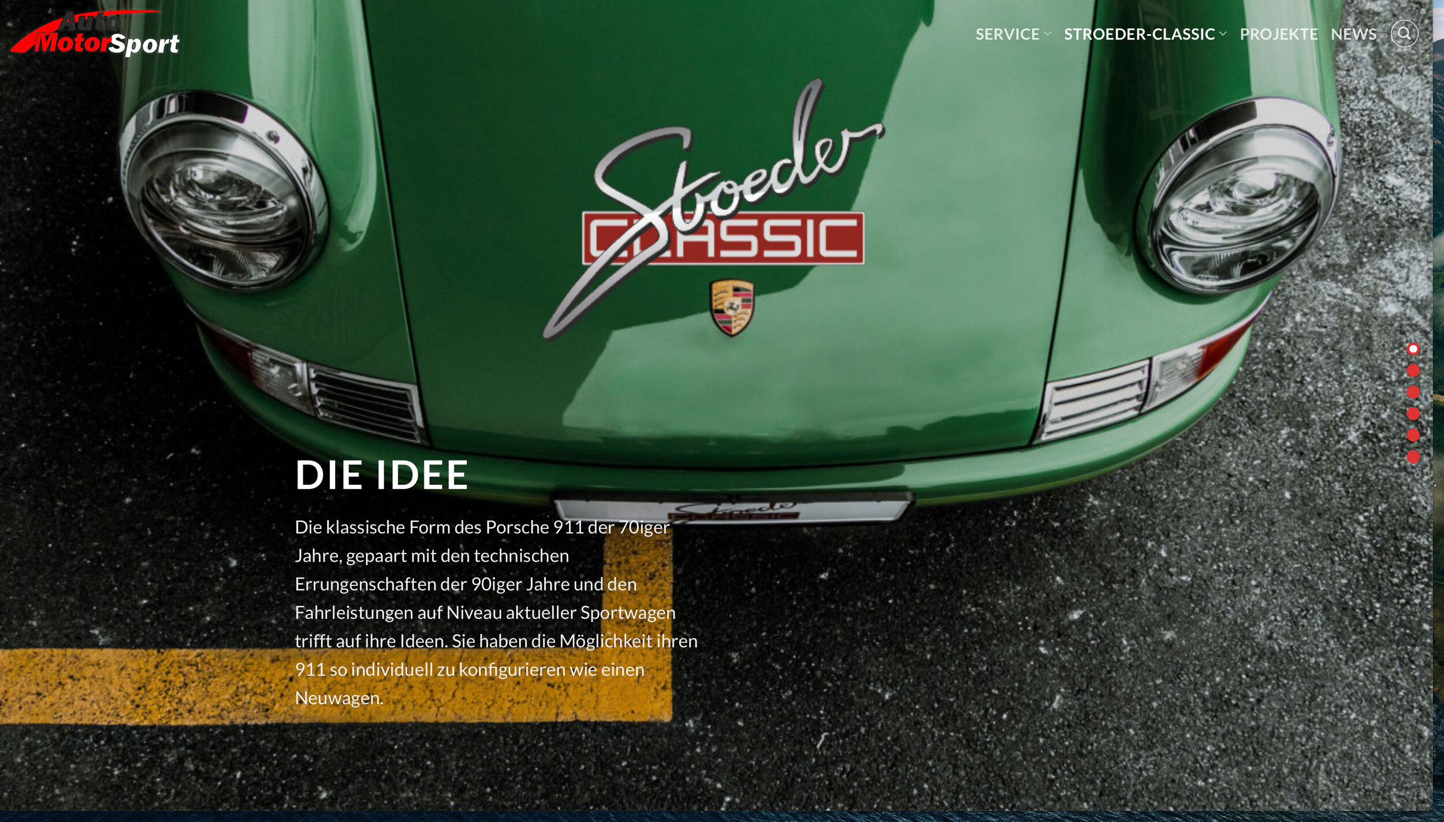The image size is (1444, 822).
Task: Click the DIE IDEE heading
Action: [381, 475]
